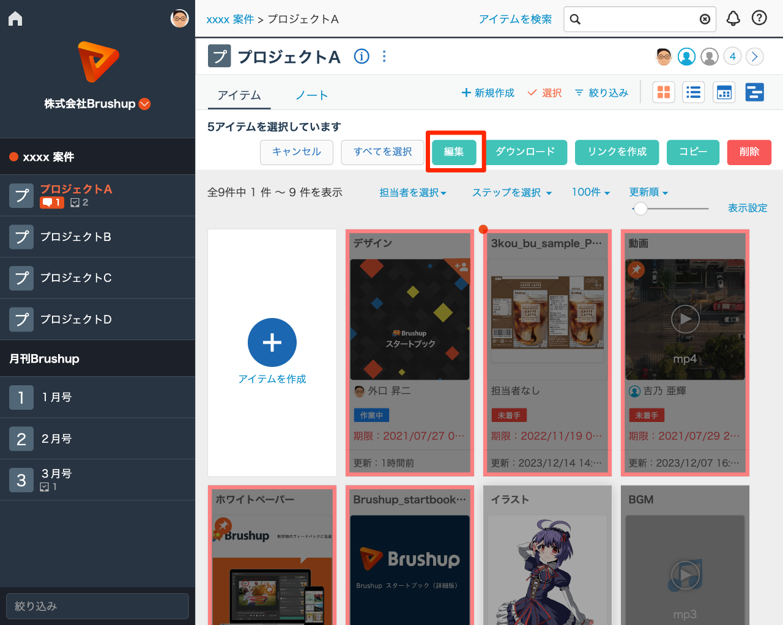Show プロジェクトA info icon
783x625 pixels.
tap(362, 56)
